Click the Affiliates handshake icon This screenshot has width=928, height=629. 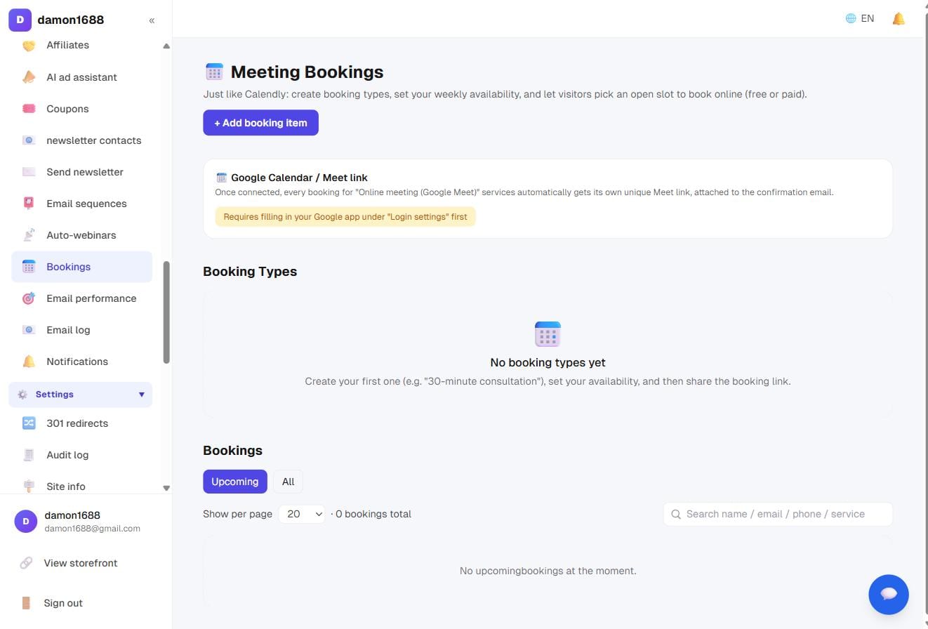pos(29,46)
